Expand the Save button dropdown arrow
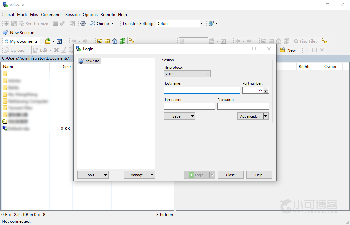Viewport: 350px width, 225px height. pos(192,116)
